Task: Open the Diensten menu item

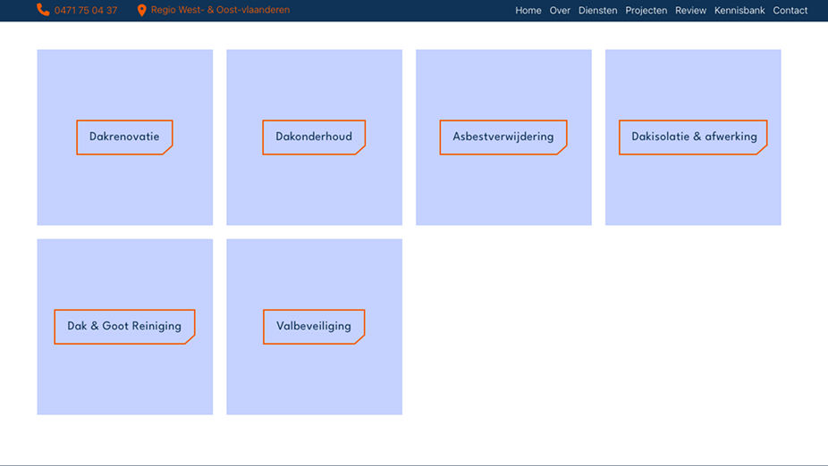Action: (598, 11)
